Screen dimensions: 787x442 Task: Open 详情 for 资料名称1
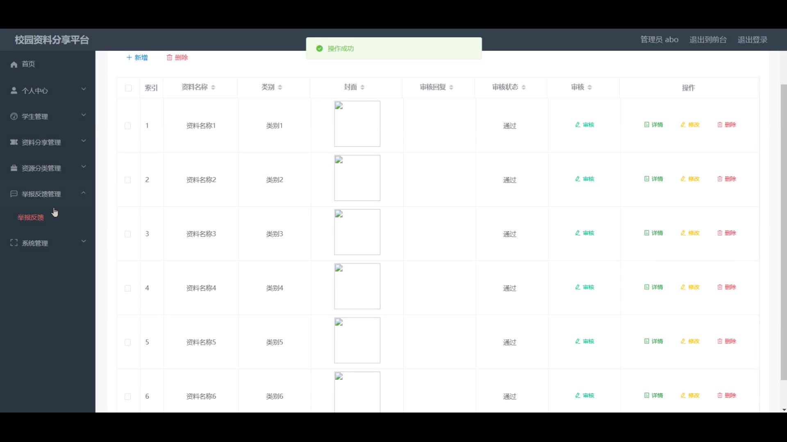pos(653,125)
